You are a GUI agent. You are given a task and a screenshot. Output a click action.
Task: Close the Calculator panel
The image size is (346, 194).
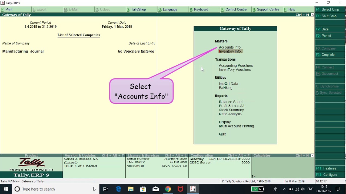(312, 155)
